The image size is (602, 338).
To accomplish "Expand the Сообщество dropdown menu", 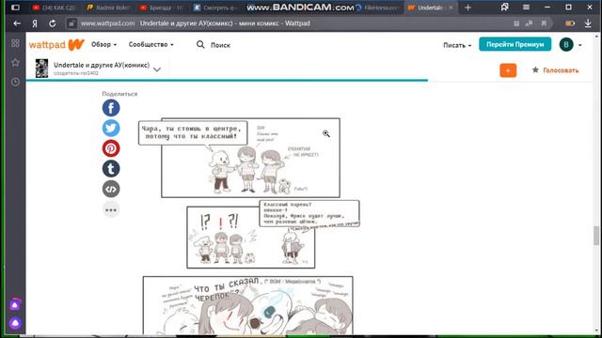I will pos(150,44).
